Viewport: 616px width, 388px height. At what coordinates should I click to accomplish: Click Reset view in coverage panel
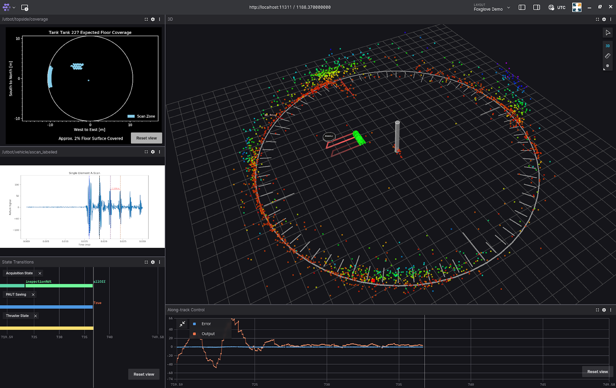click(x=146, y=138)
